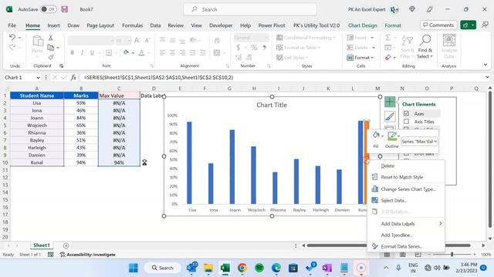The width and height of the screenshot is (494, 277).
Task: Expand the Add Data Labels submenu arrow
Action: 440,224
